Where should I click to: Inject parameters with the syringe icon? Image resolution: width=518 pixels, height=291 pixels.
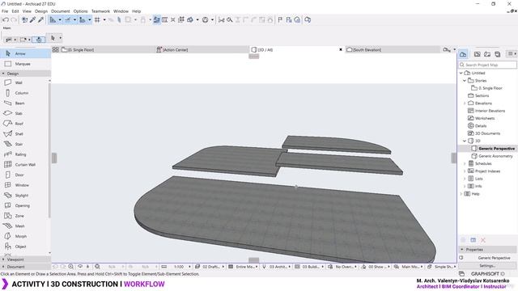pyautogui.click(x=41, y=19)
